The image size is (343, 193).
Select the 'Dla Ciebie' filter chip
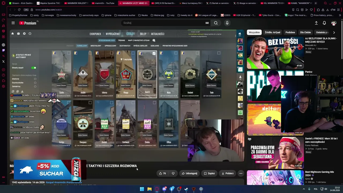[x=305, y=32]
